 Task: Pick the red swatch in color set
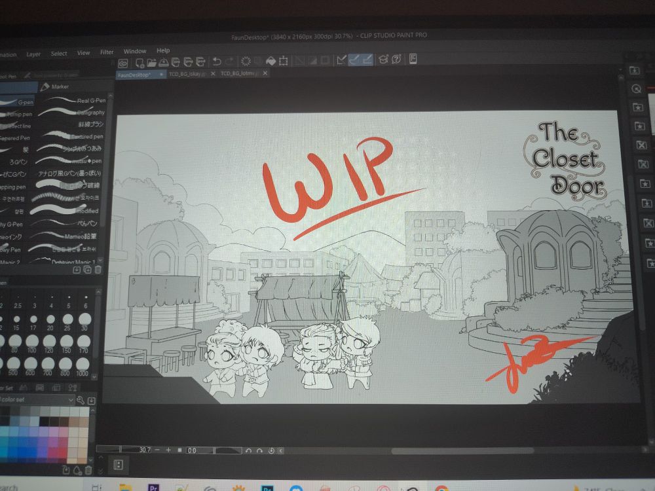click(x=62, y=452)
